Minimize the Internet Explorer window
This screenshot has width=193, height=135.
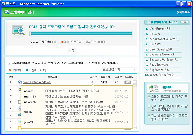[178, 4]
